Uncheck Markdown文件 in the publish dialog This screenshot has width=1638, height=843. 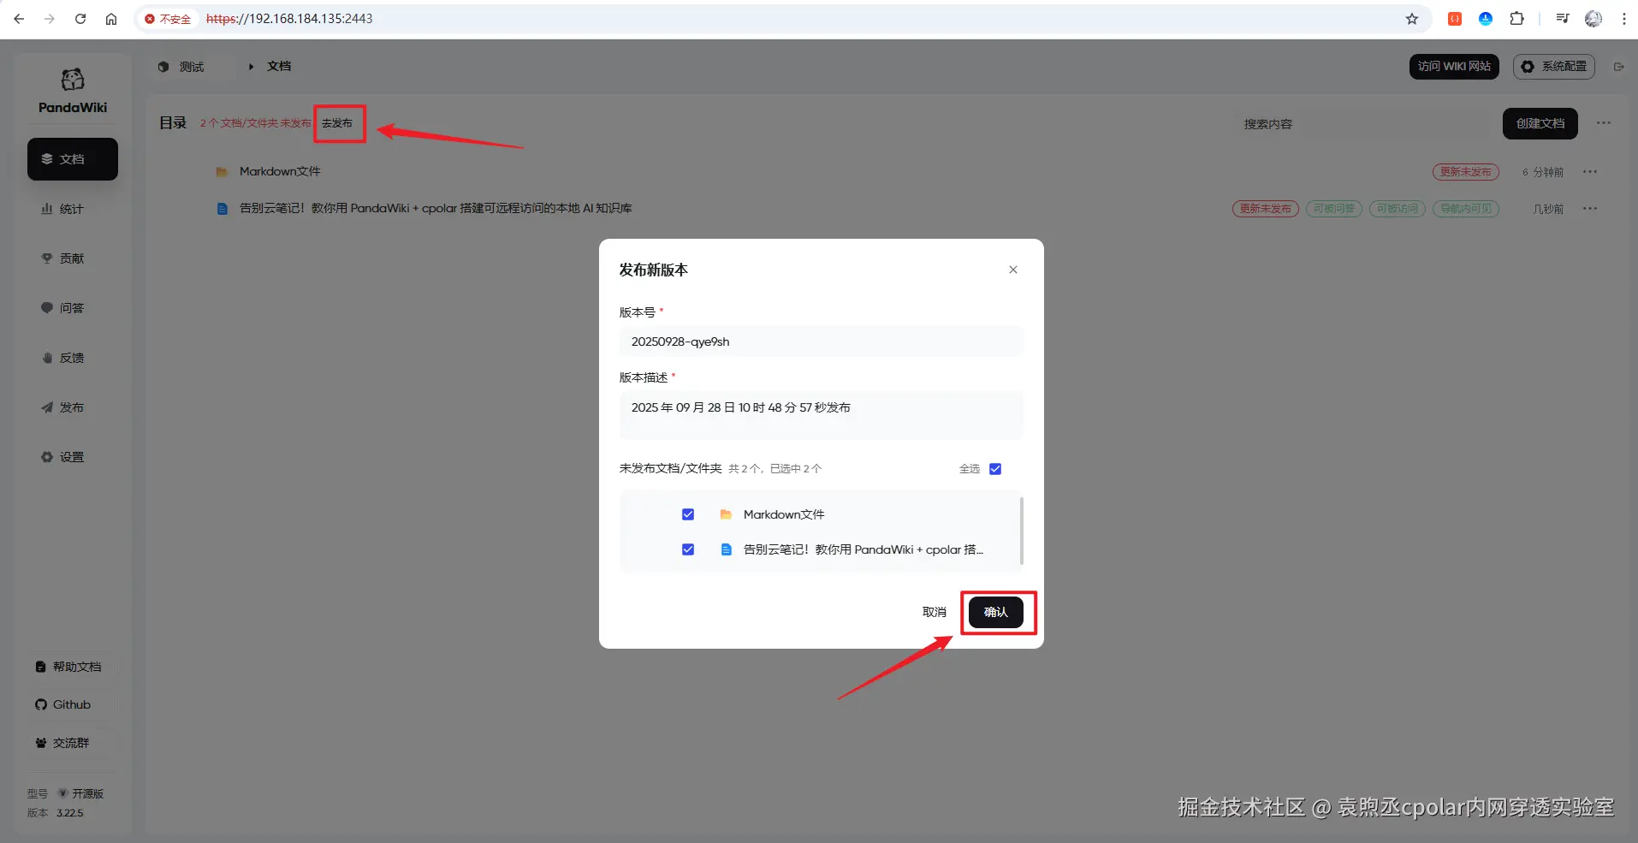click(688, 514)
